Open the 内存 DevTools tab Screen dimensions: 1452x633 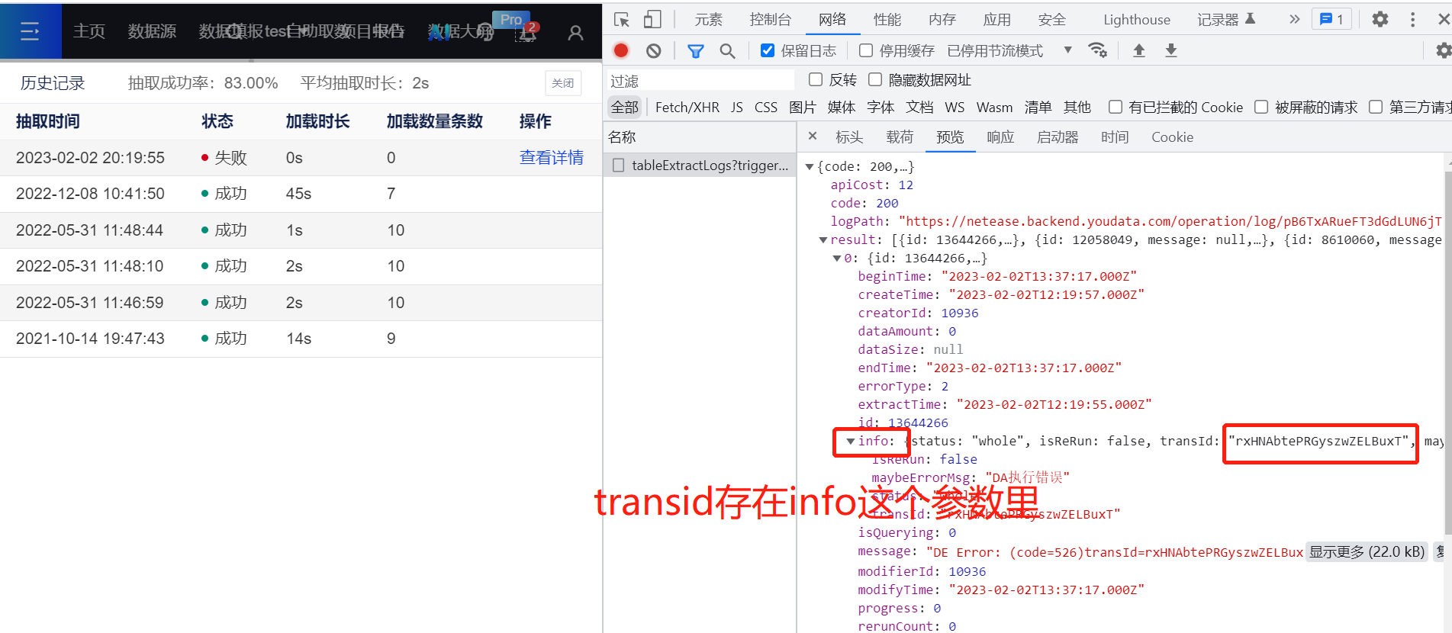pyautogui.click(x=942, y=20)
